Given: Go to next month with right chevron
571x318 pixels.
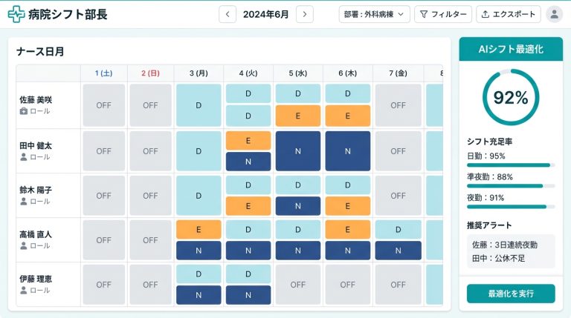Looking at the screenshot, I should (304, 14).
